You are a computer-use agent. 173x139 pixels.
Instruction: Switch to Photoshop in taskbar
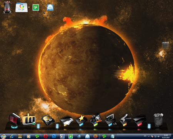54,136
